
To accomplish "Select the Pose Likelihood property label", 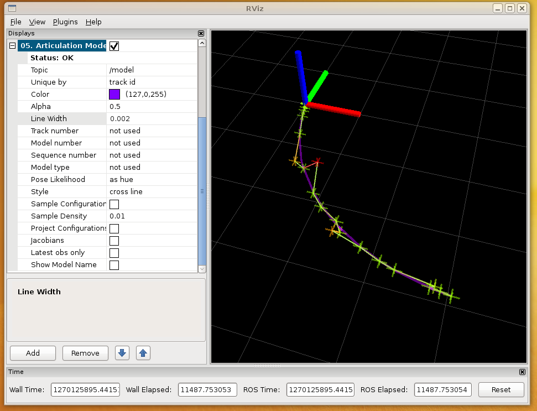I will tap(58, 179).
